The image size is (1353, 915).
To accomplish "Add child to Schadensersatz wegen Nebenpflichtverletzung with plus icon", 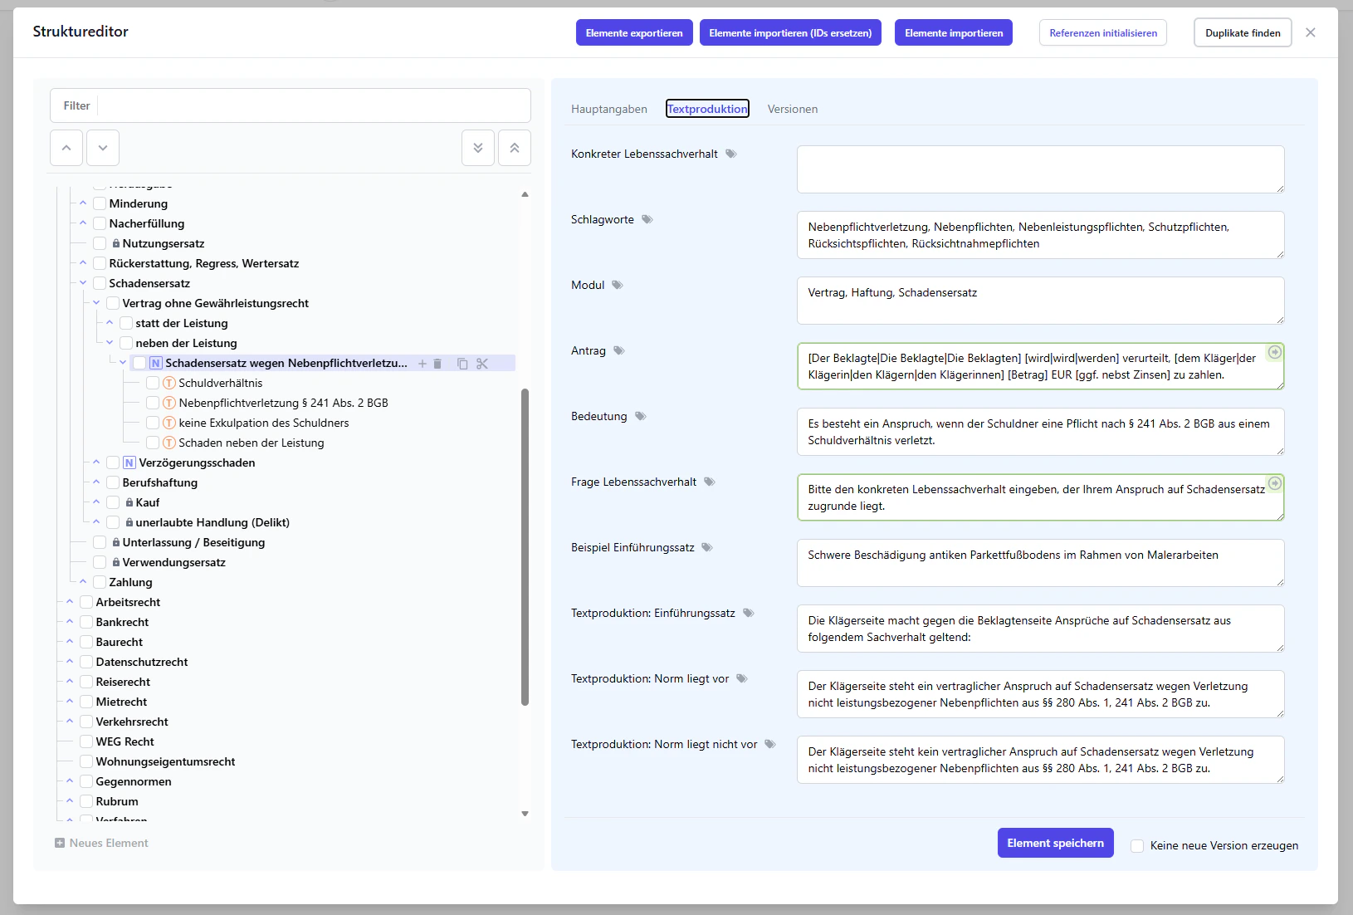I will [x=423, y=364].
